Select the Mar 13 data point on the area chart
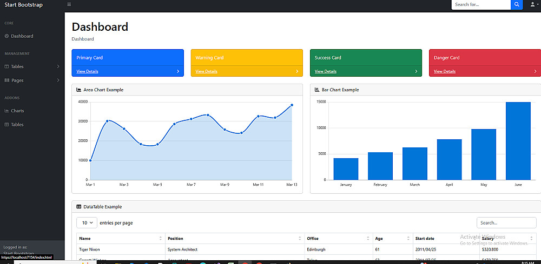The image size is (541, 264). (292, 105)
